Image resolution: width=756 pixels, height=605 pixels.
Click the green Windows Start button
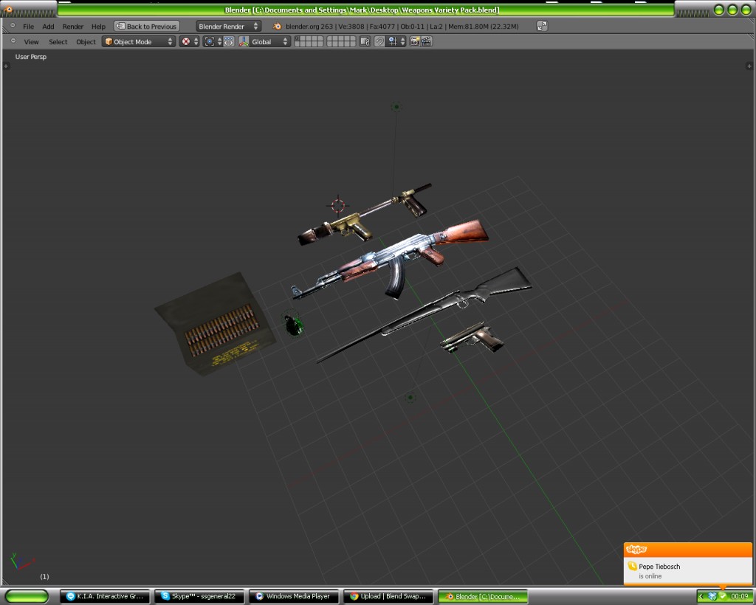click(27, 595)
